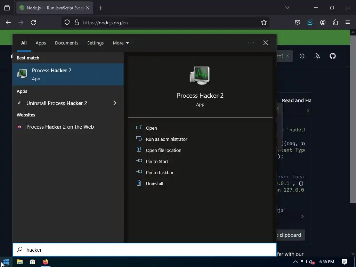
Task: Select the All search tab
Action: 24,43
